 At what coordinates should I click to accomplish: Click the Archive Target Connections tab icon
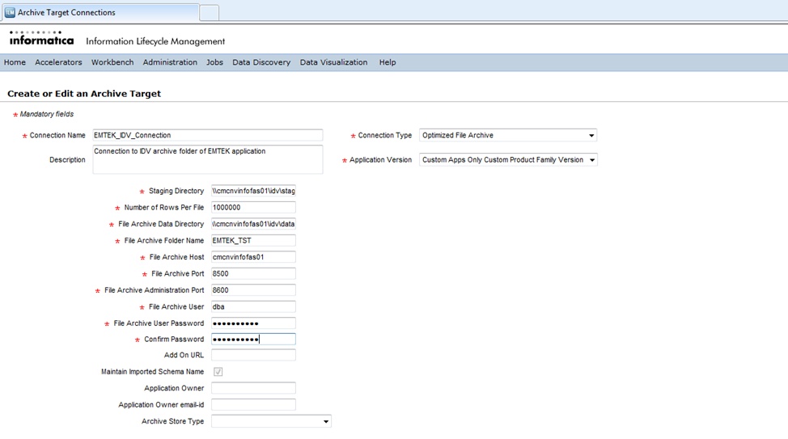pos(10,13)
